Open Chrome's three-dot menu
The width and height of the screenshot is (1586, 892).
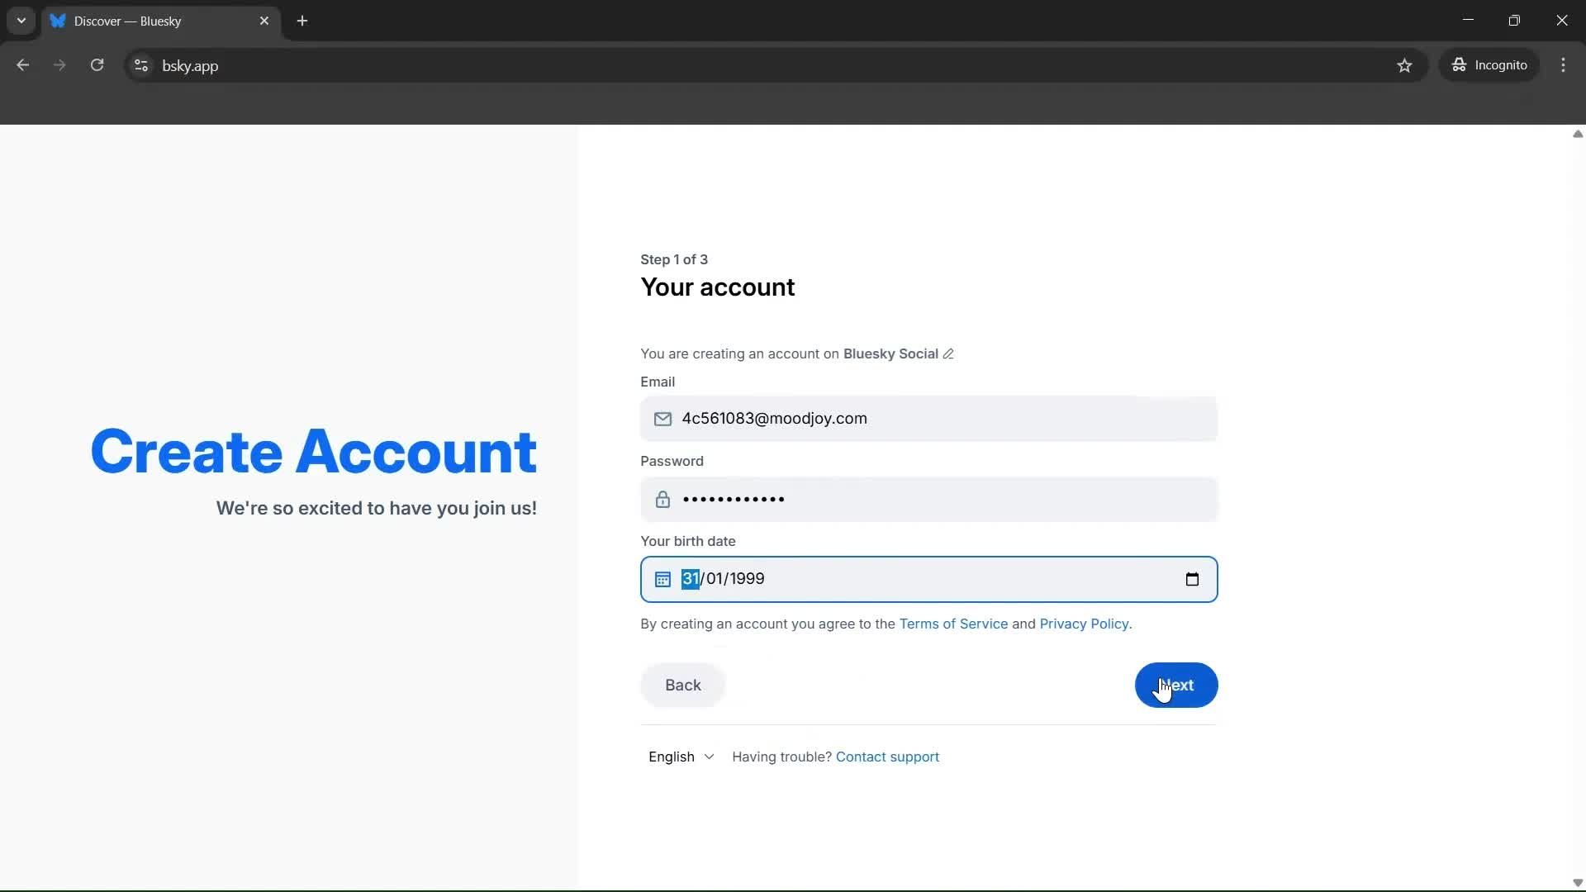point(1564,65)
